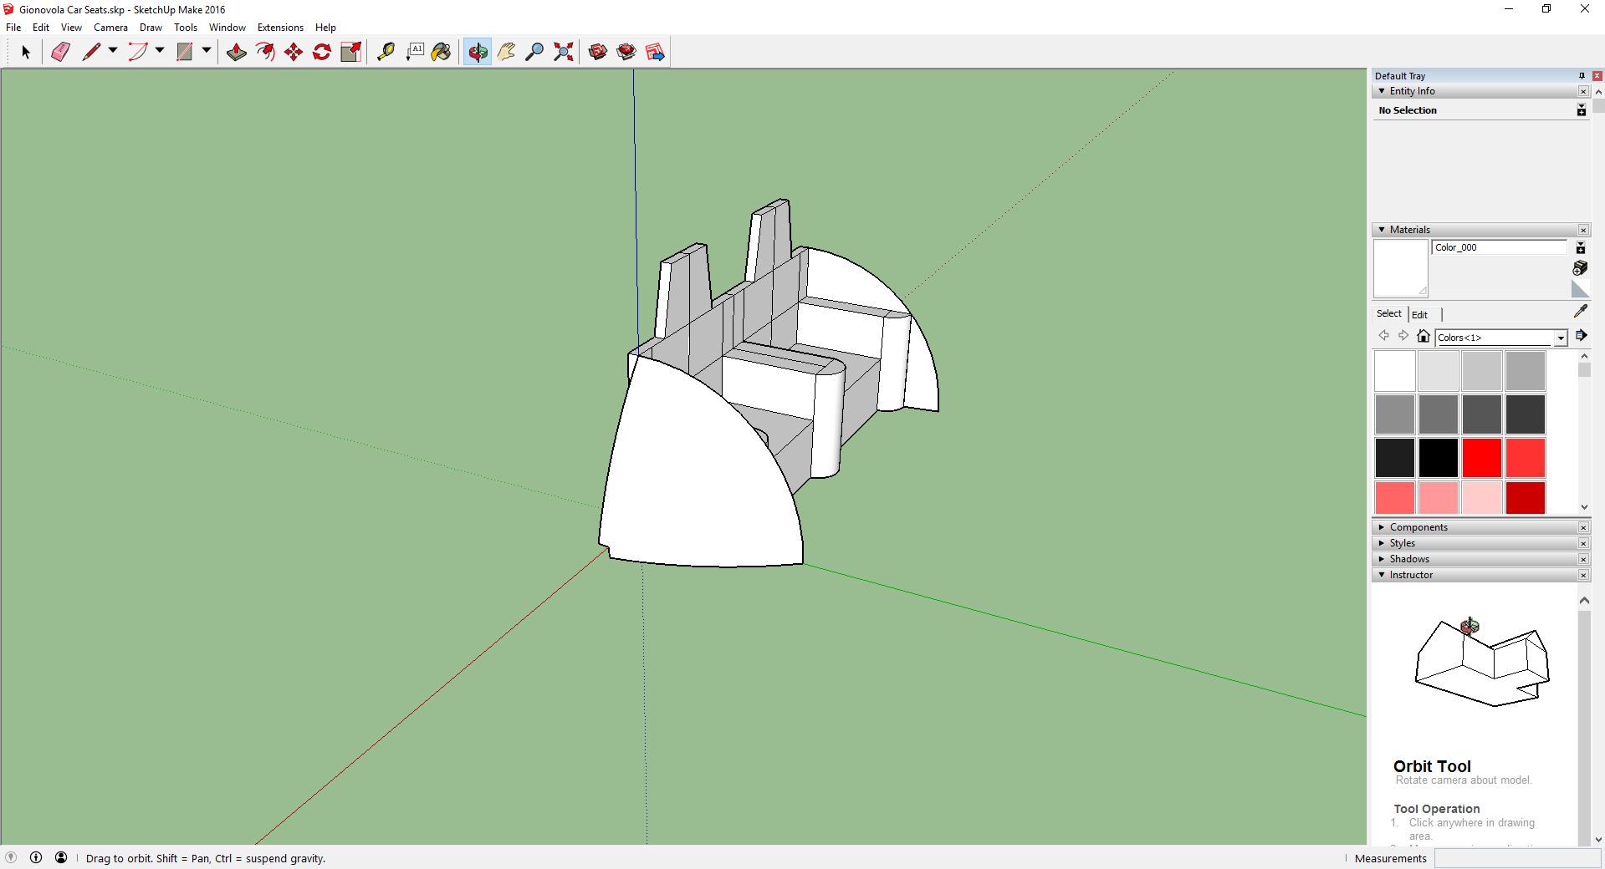This screenshot has width=1605, height=869.
Task: Pick the Pan hand tool
Action: [506, 52]
